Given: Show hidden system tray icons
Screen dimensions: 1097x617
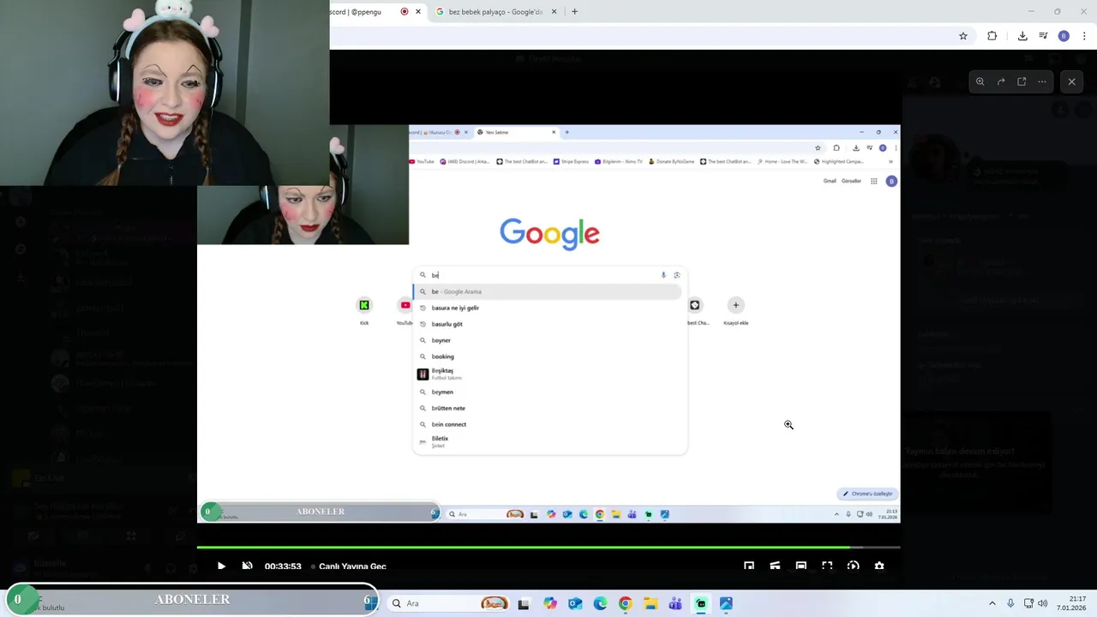Looking at the screenshot, I should click(x=992, y=603).
